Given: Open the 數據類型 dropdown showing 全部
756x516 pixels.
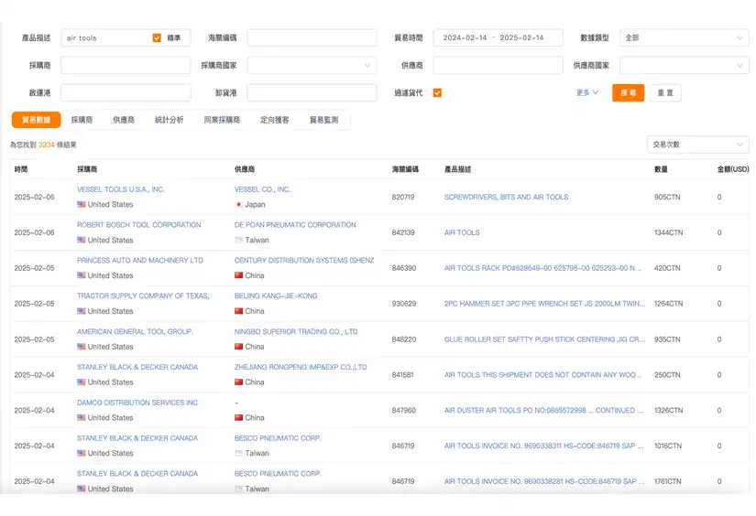Looking at the screenshot, I should [685, 38].
